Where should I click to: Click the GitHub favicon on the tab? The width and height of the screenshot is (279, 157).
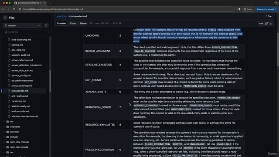16,3
